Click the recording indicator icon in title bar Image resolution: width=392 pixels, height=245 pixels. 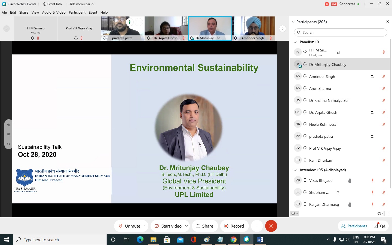coord(327,4)
